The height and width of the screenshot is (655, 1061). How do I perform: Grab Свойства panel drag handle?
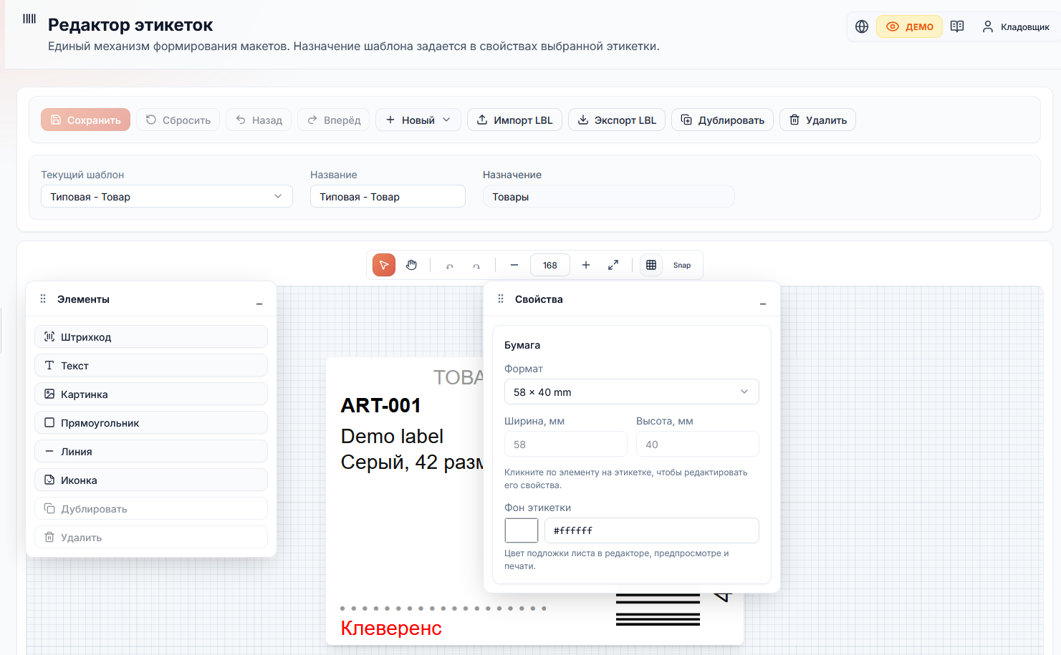[501, 299]
